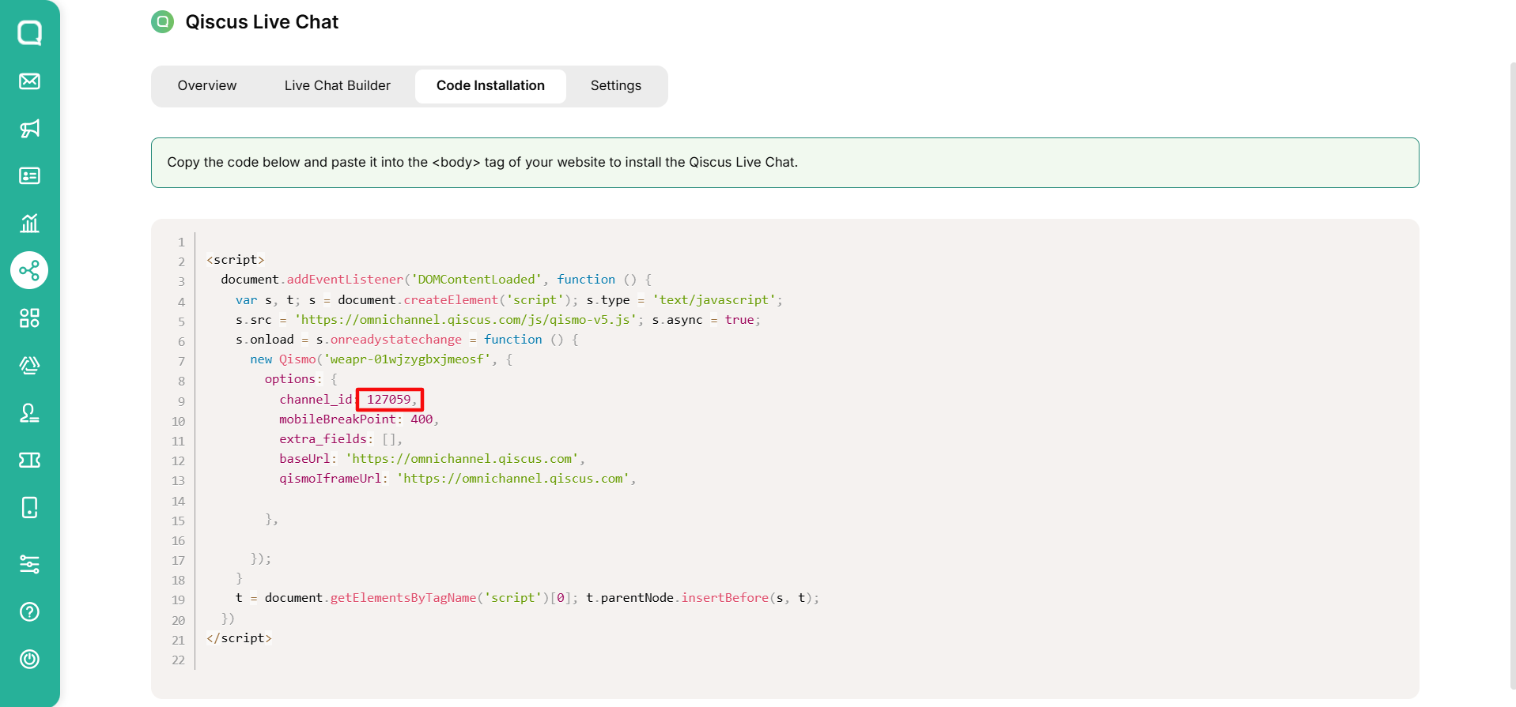
Task: Click the opening <script> tag line
Action: pos(236,260)
